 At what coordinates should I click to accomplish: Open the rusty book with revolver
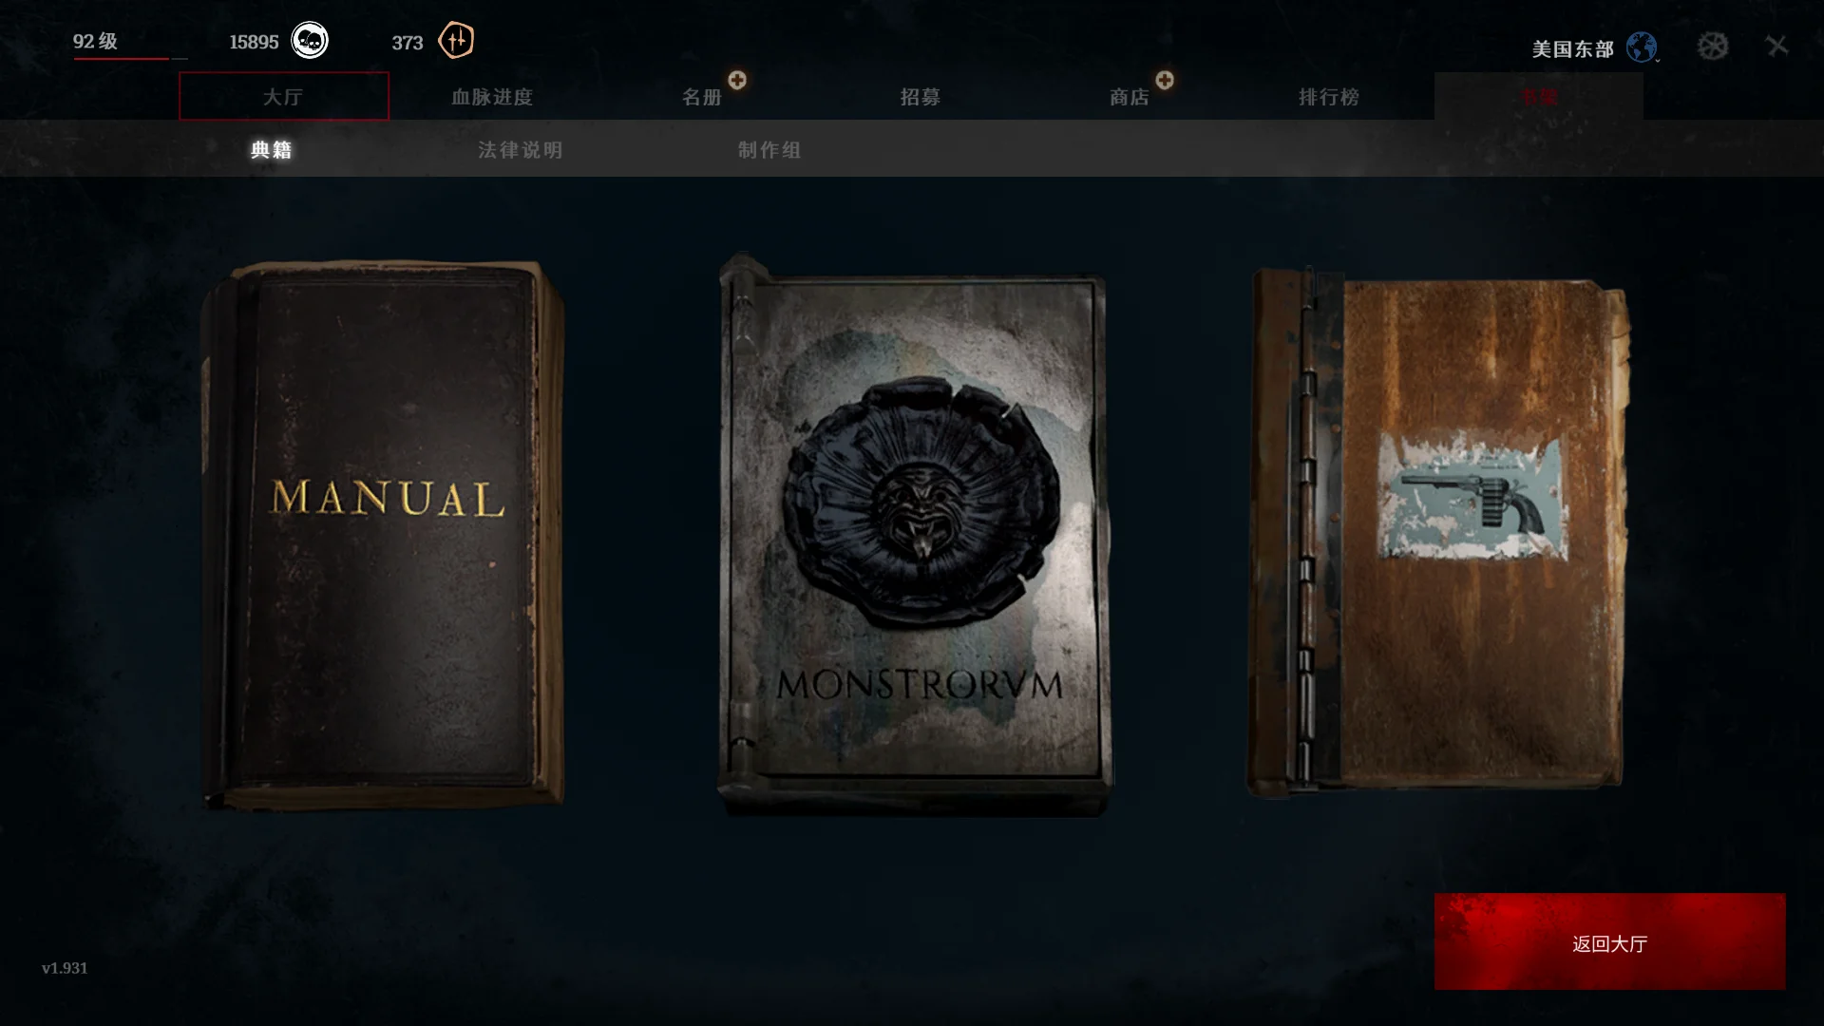coord(1438,532)
